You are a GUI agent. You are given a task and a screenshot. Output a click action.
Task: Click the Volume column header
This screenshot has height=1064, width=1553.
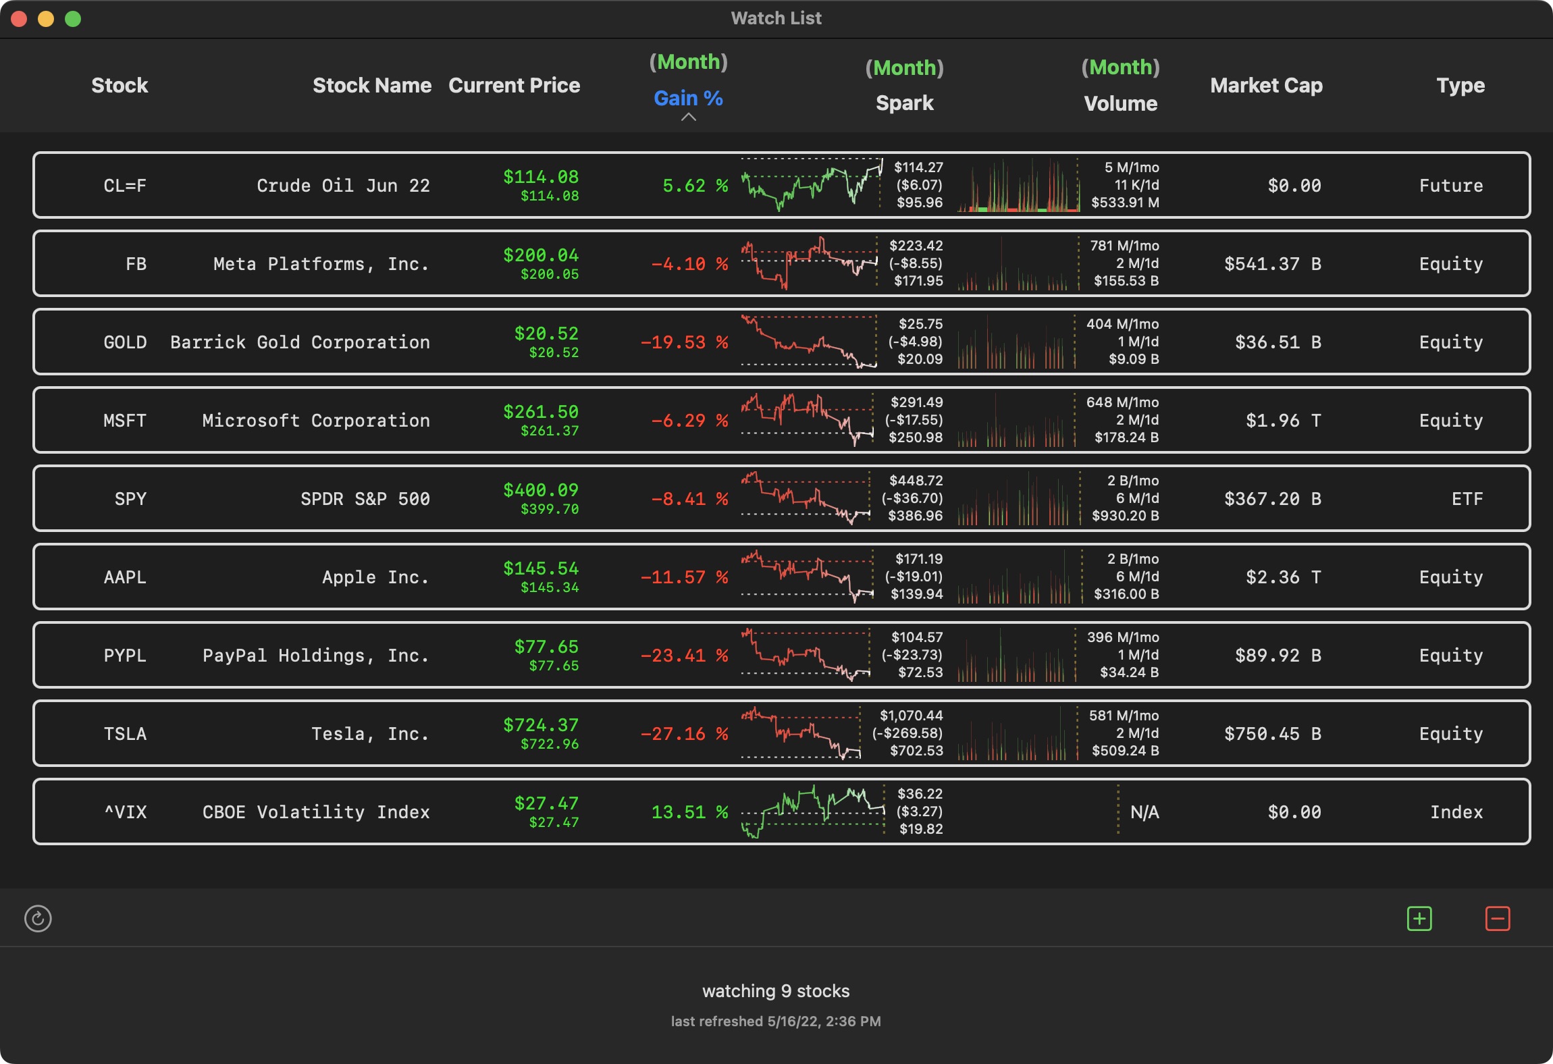click(x=1121, y=103)
